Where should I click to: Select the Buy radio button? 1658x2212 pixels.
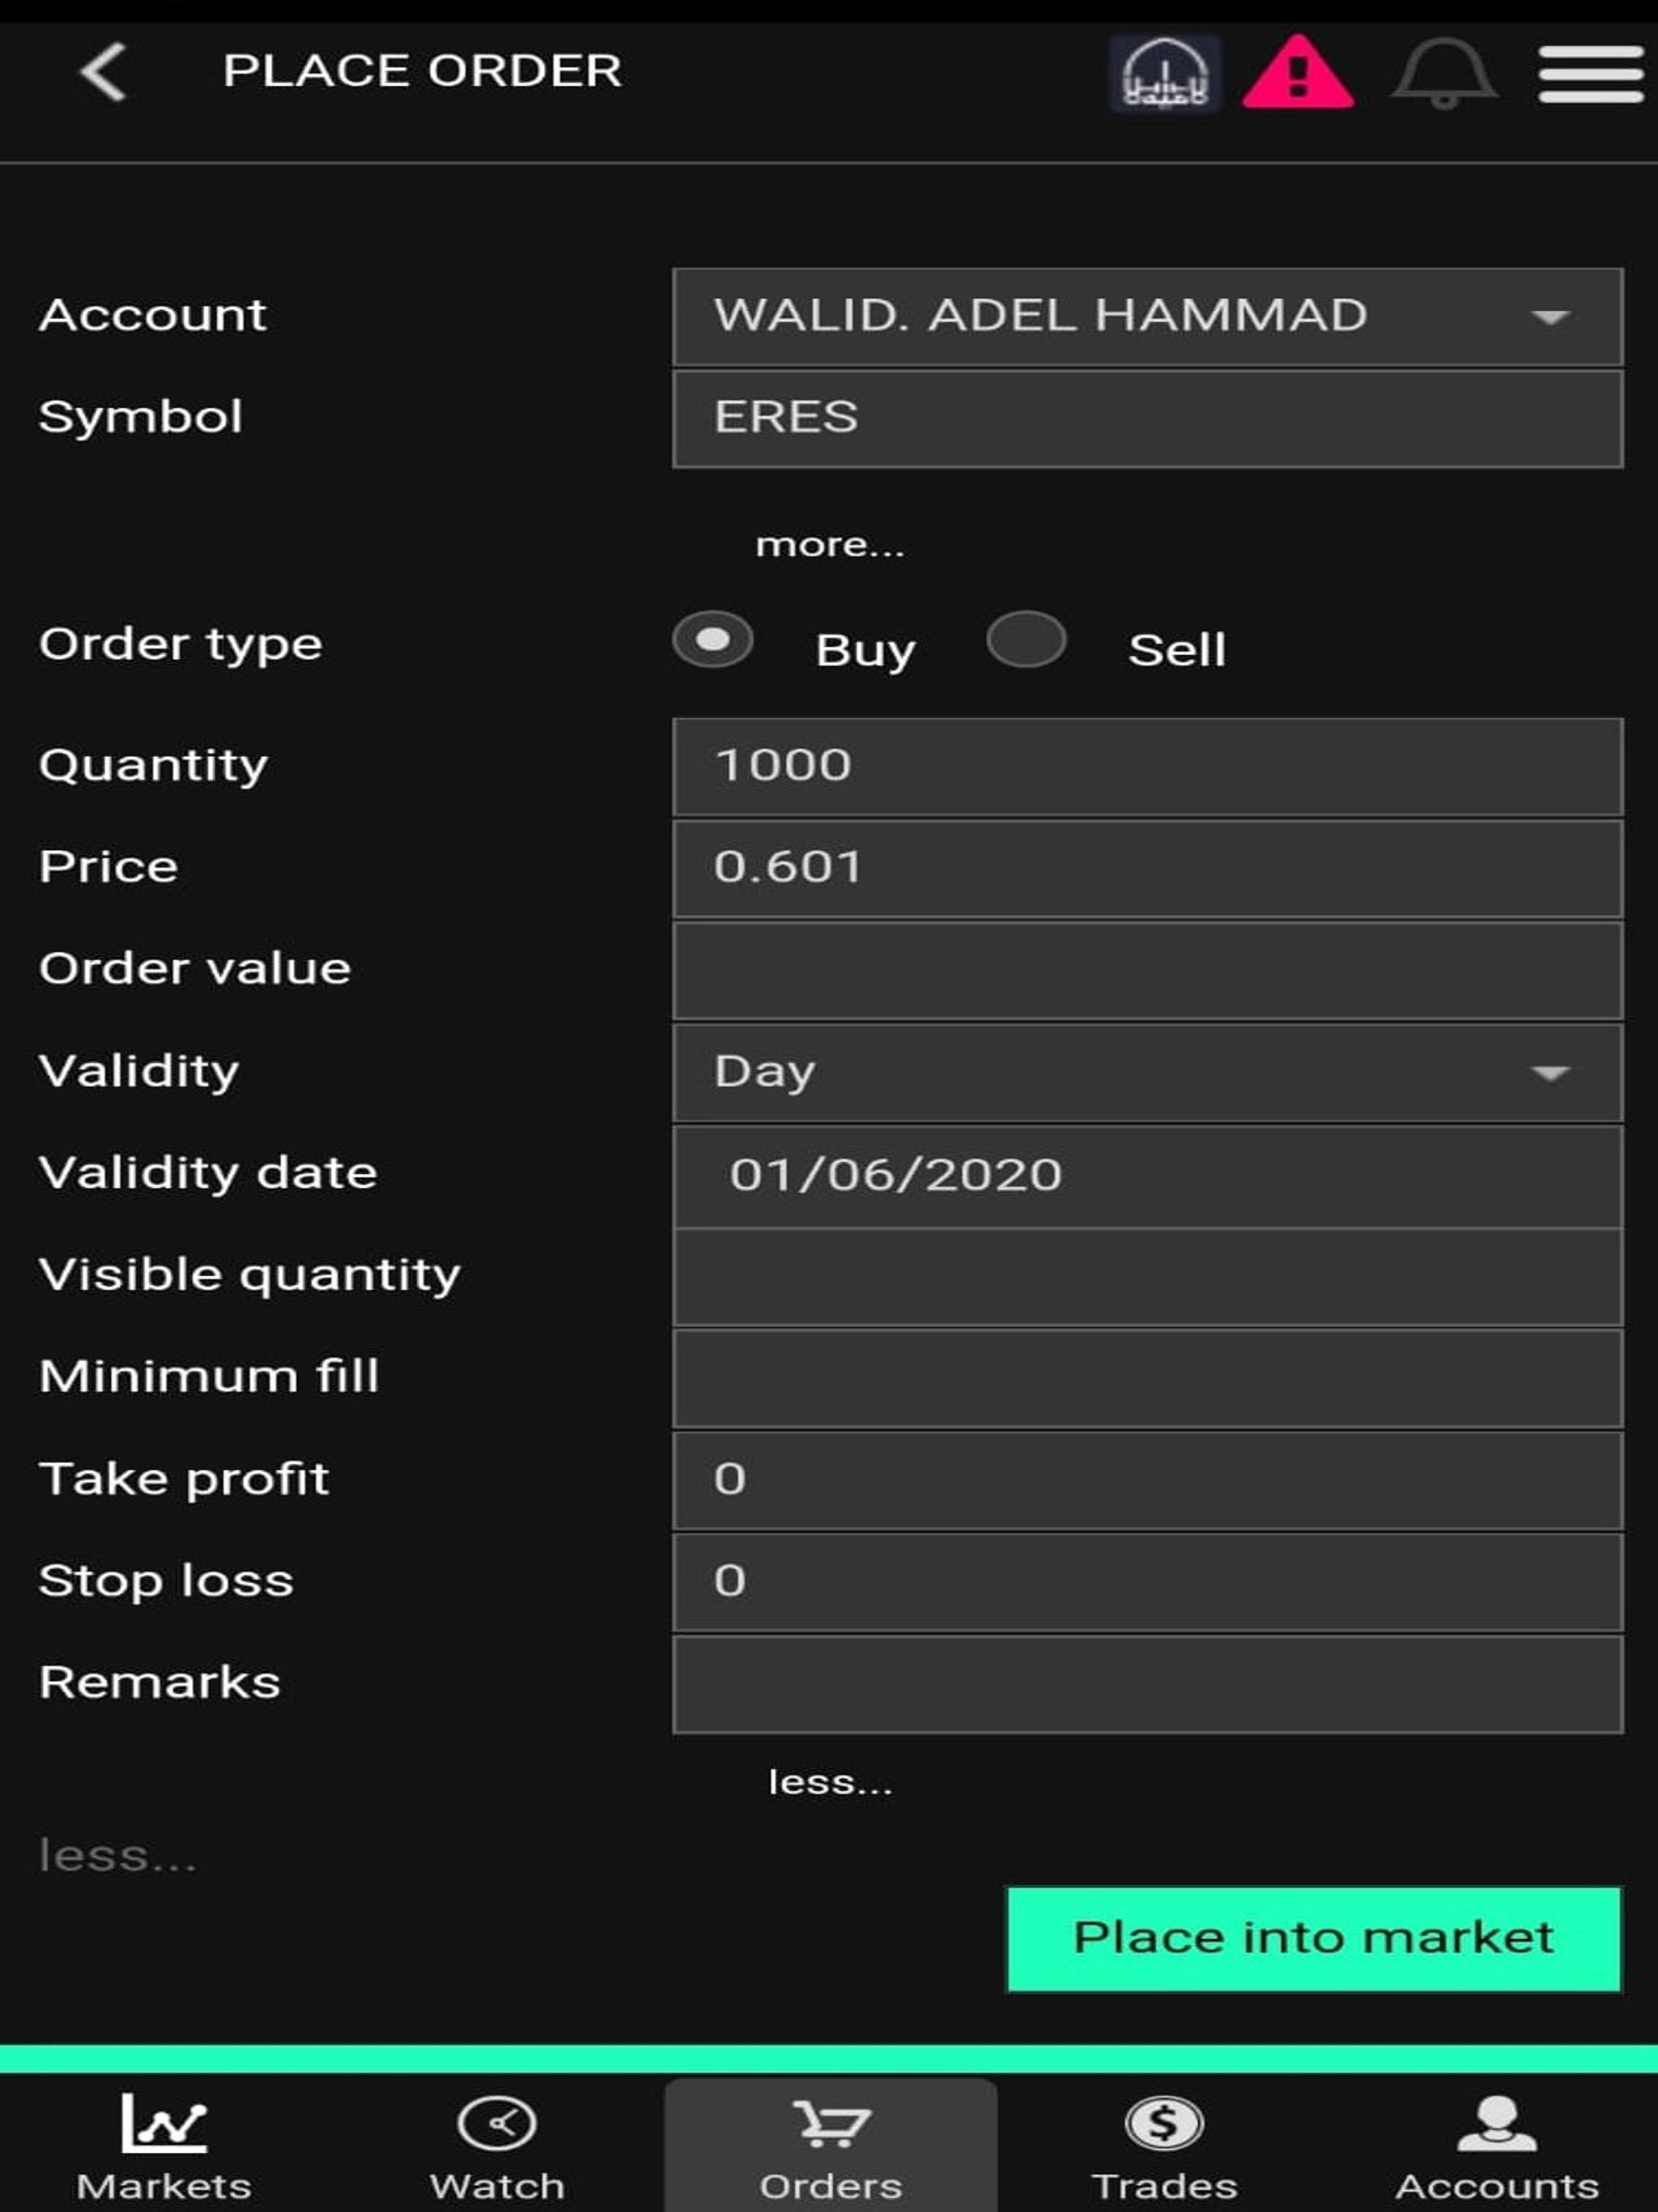[713, 640]
